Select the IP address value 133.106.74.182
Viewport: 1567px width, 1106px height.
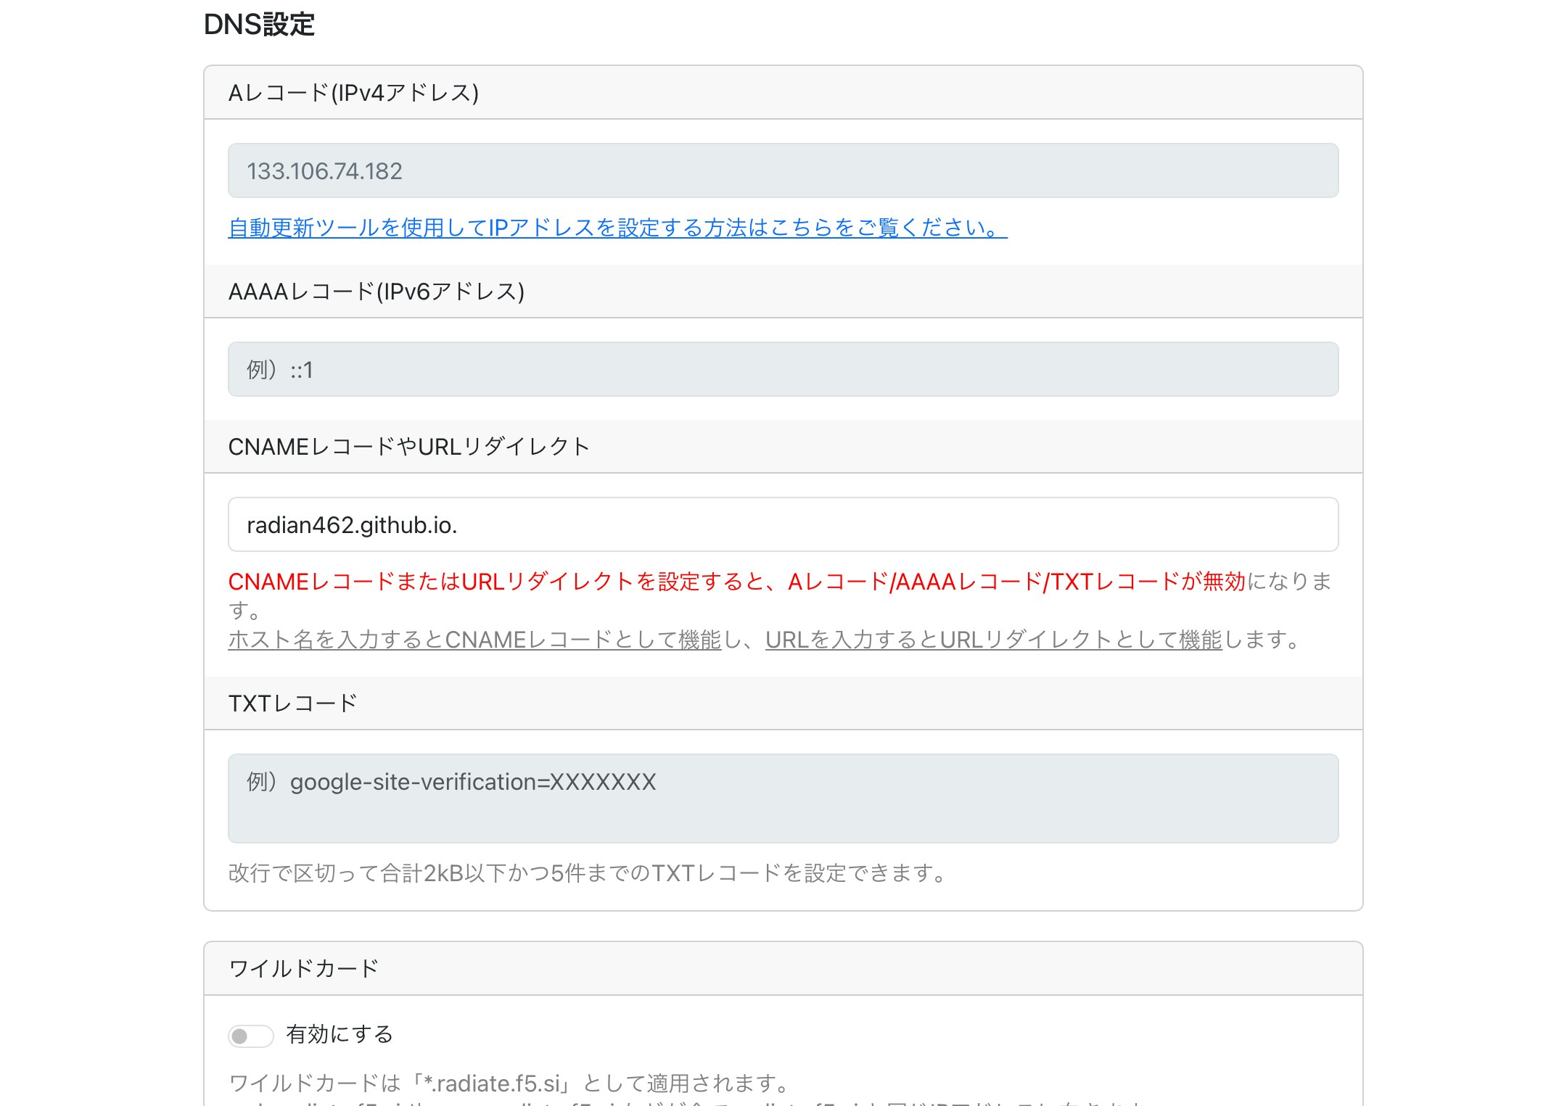tap(324, 170)
